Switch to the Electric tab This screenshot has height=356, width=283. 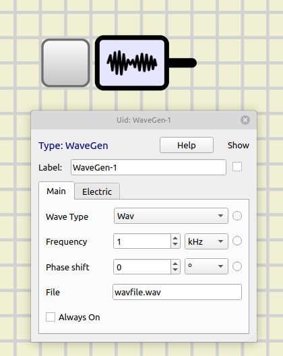(97, 191)
